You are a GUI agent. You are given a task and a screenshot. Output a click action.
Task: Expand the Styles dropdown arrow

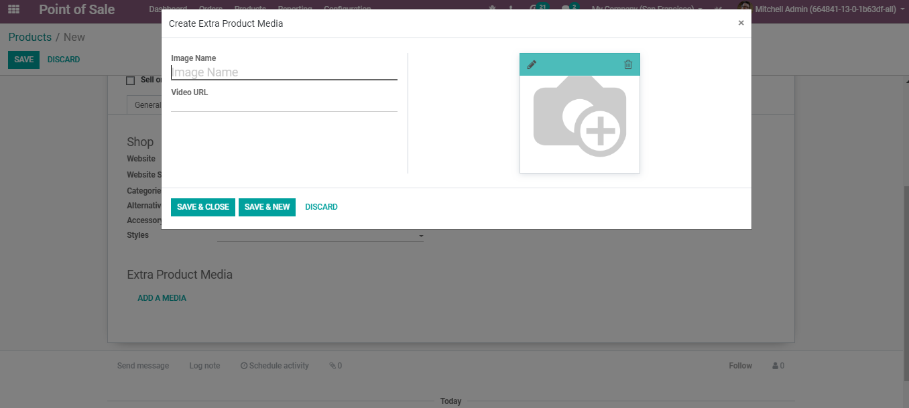tap(421, 236)
